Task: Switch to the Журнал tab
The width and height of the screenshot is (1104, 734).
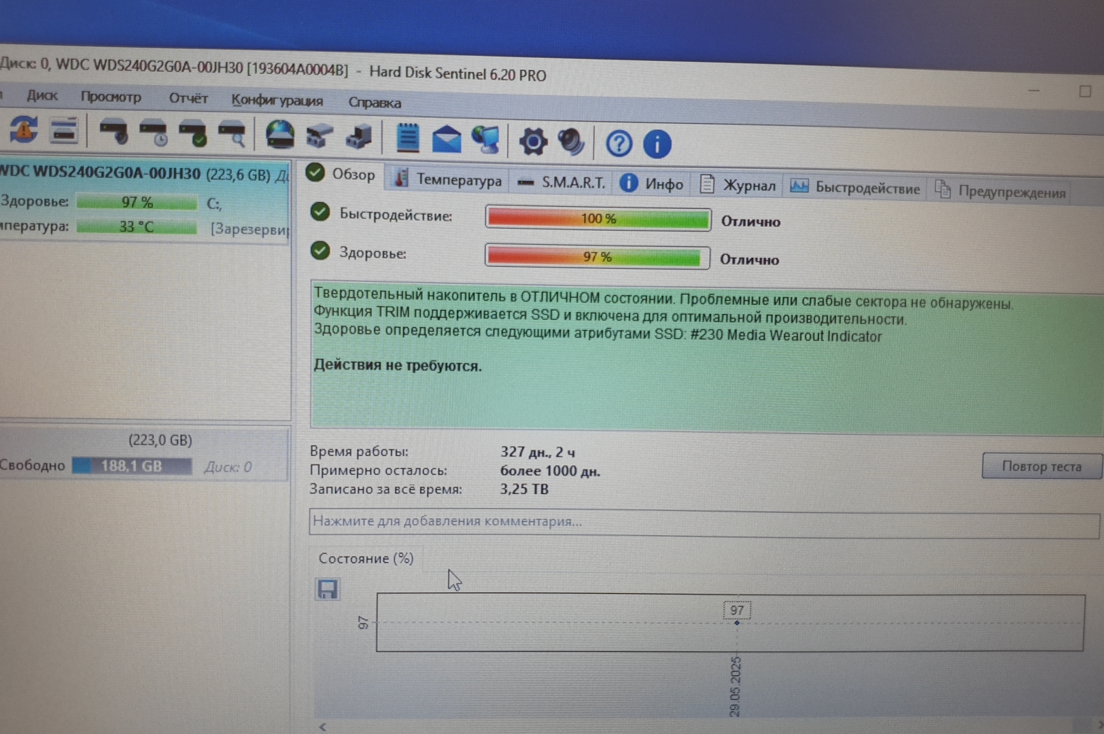Action: 738,185
